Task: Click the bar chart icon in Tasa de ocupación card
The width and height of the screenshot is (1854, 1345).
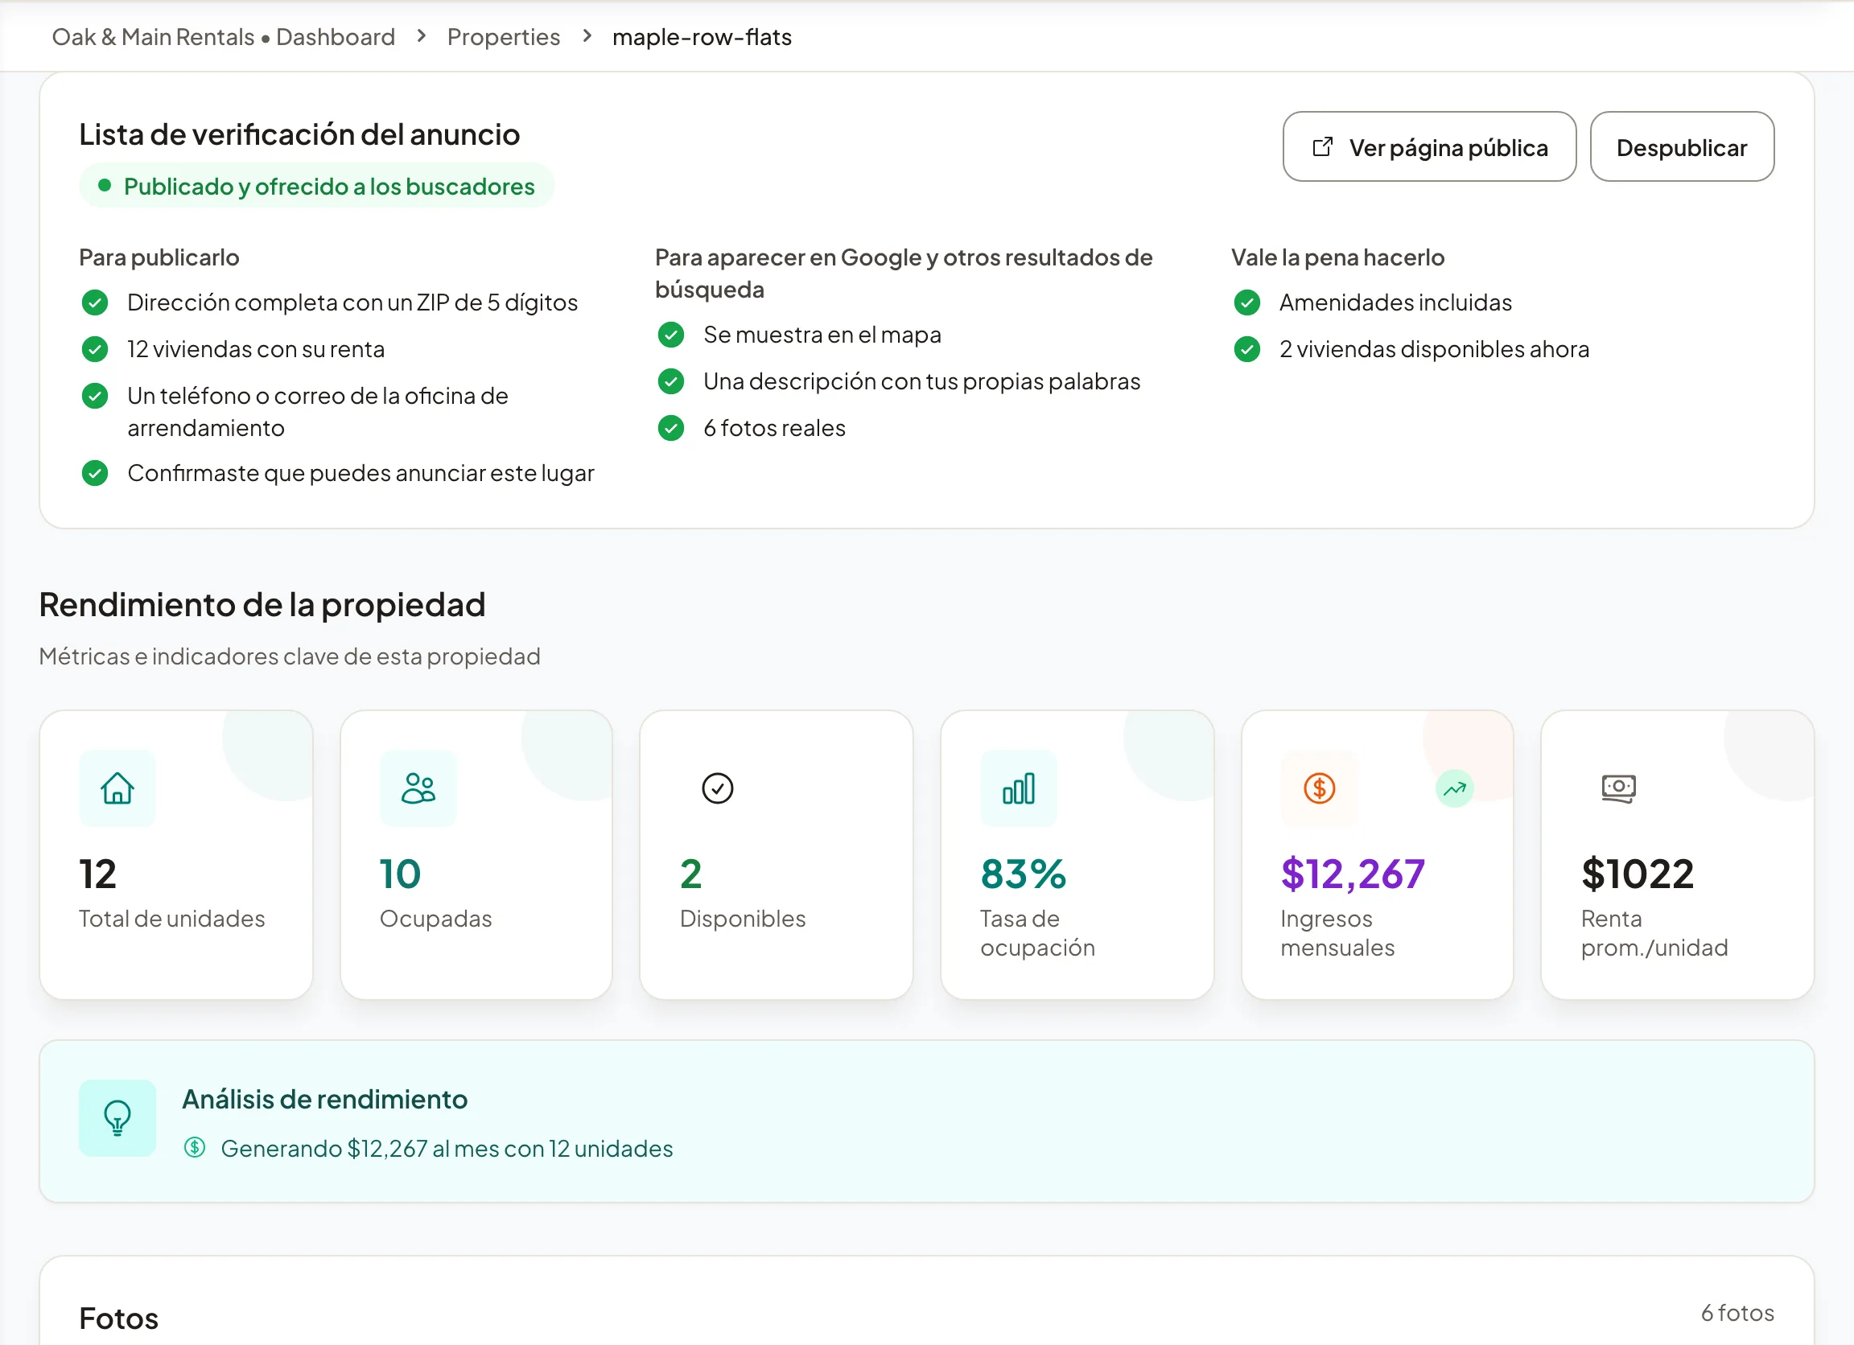Action: point(1019,788)
